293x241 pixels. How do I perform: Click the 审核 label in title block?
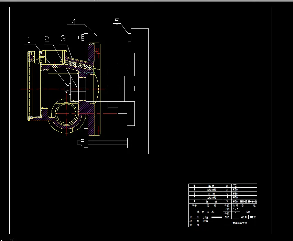195,225
